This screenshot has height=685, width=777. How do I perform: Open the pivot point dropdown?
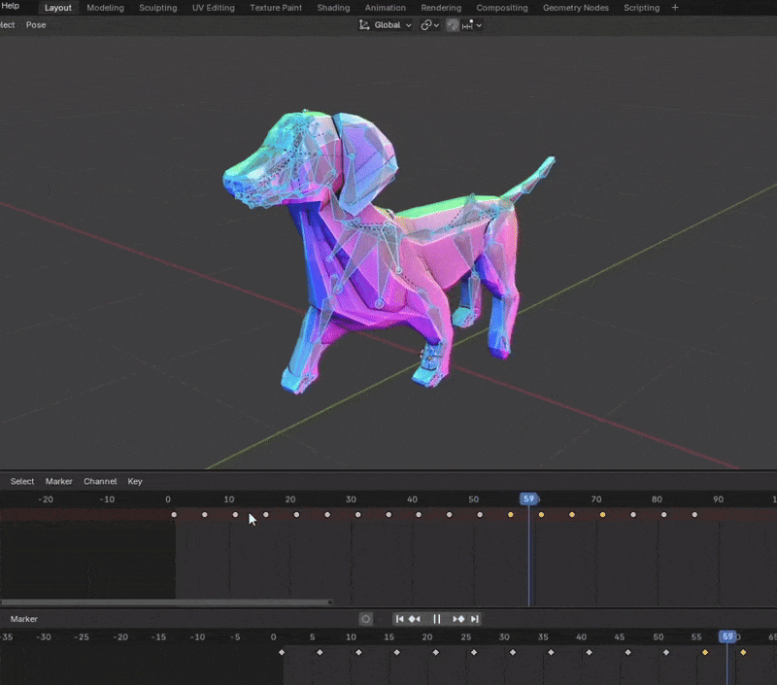click(430, 25)
